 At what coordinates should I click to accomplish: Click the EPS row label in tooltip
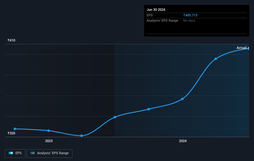pyautogui.click(x=150, y=15)
